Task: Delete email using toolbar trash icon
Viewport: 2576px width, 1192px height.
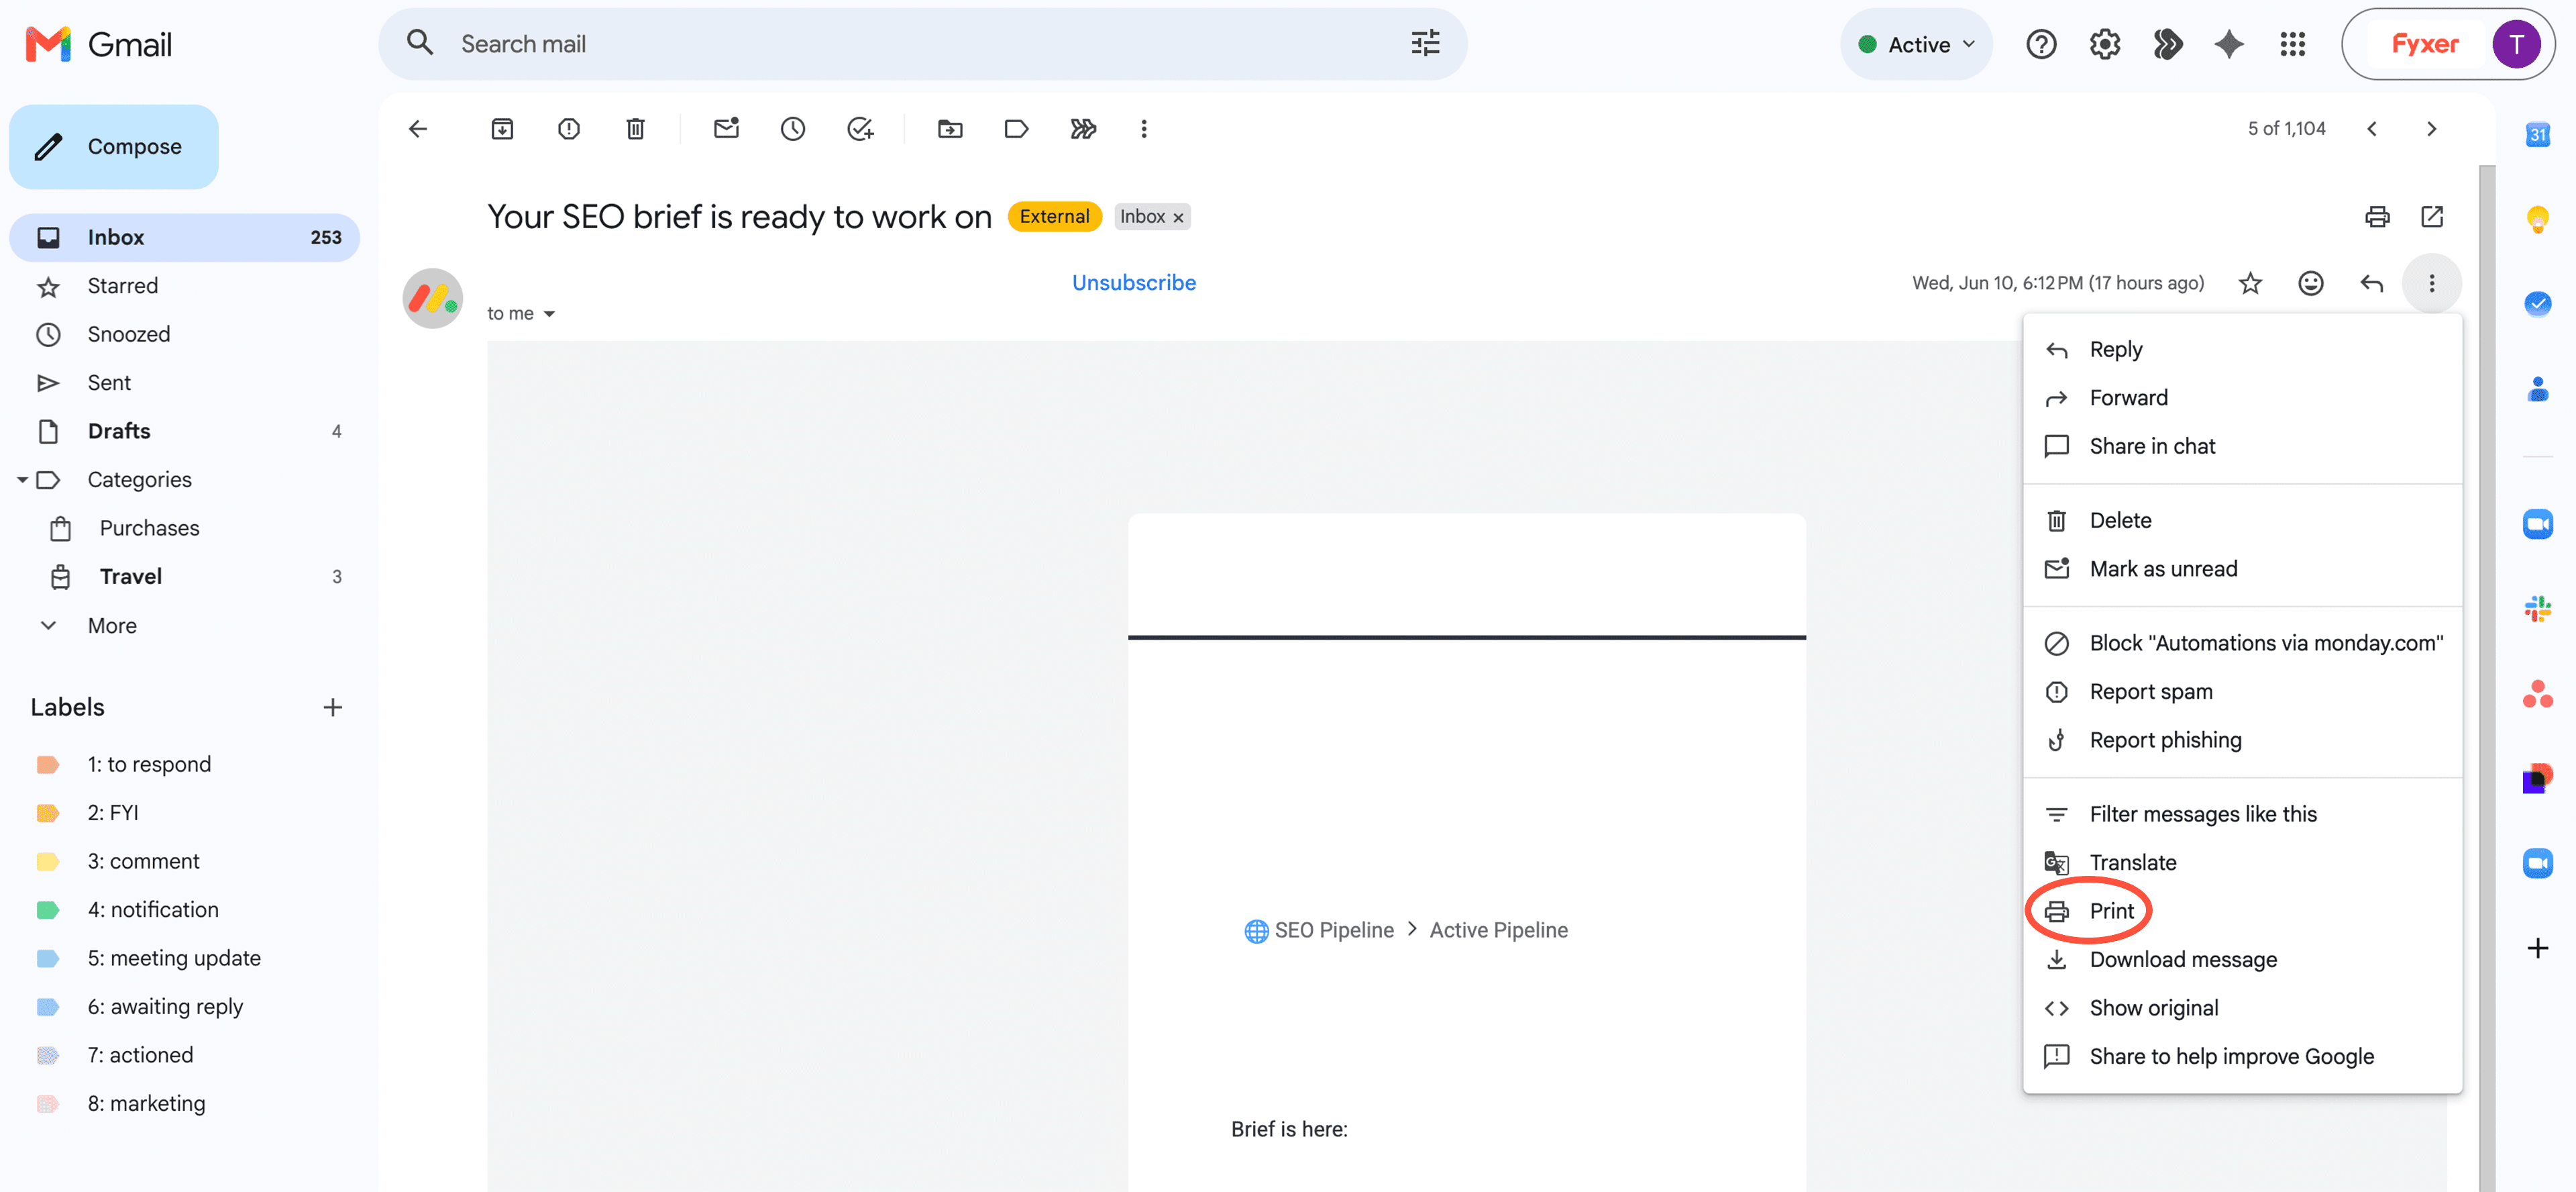Action: point(635,128)
